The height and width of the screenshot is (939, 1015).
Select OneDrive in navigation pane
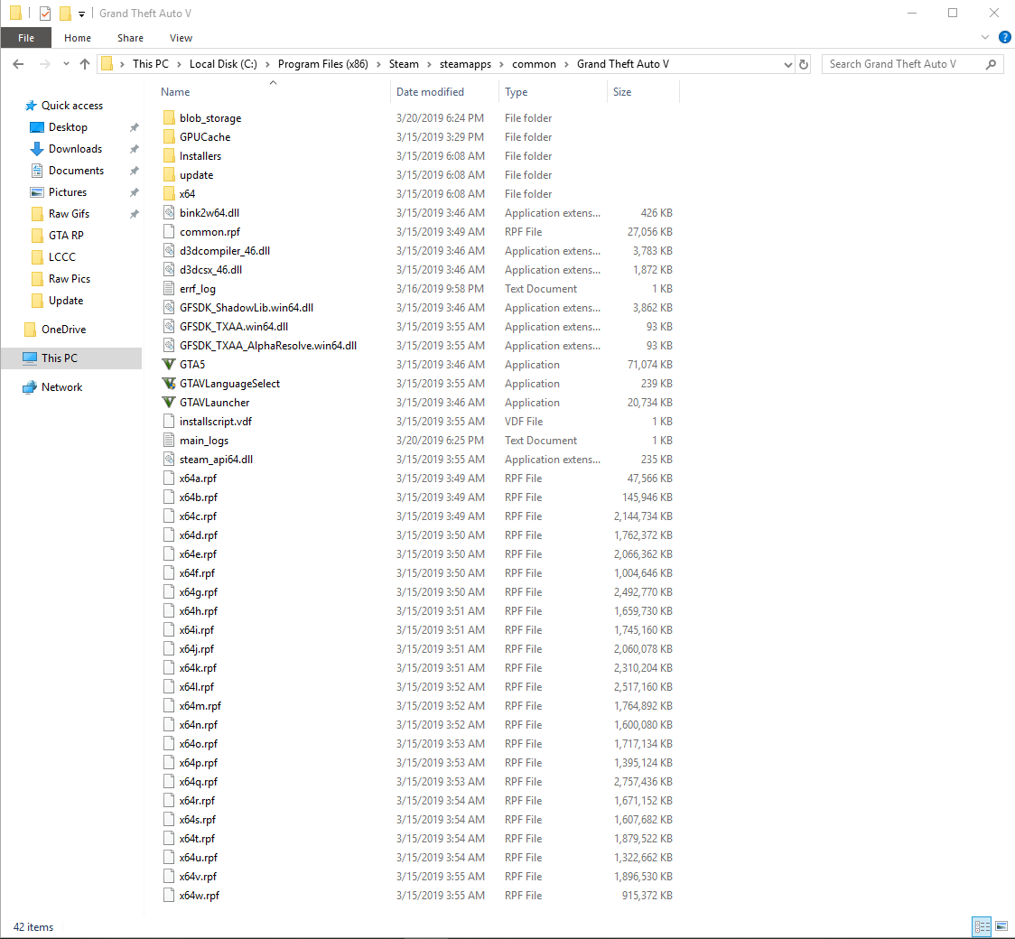(63, 330)
